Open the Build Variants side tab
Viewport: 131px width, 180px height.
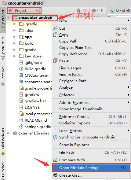click(3, 142)
